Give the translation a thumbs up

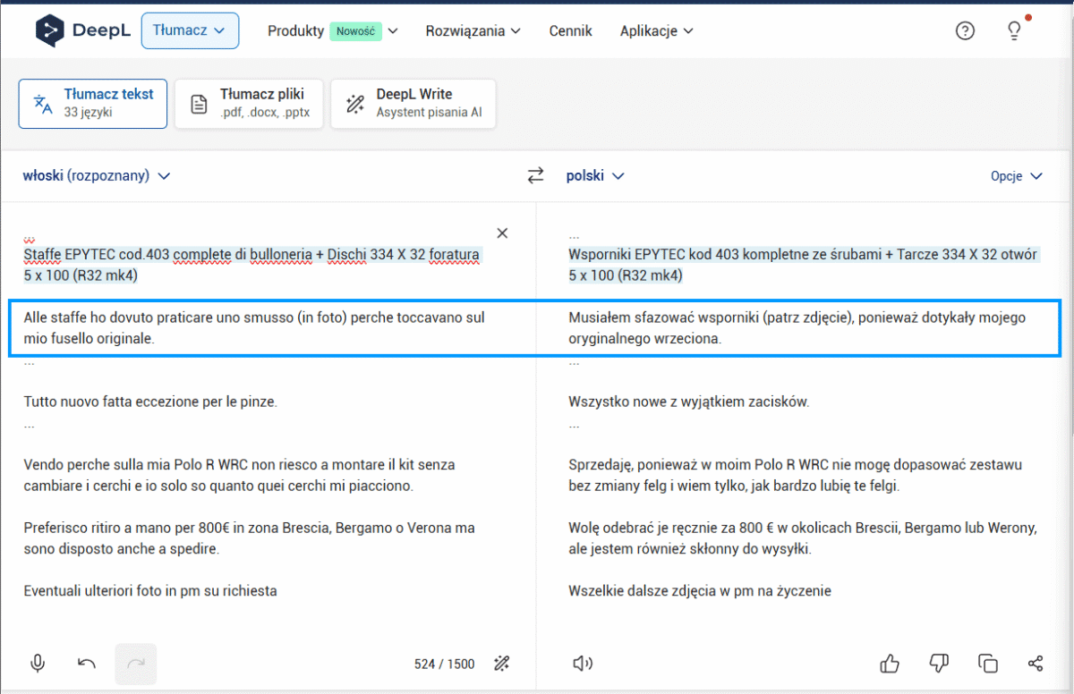[890, 664]
